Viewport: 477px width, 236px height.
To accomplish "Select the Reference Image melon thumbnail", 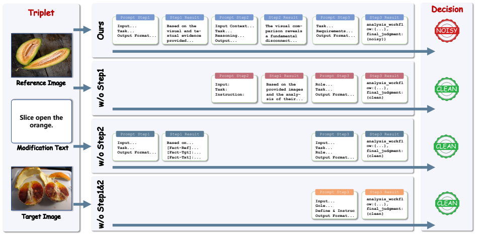I will pyautogui.click(x=42, y=55).
